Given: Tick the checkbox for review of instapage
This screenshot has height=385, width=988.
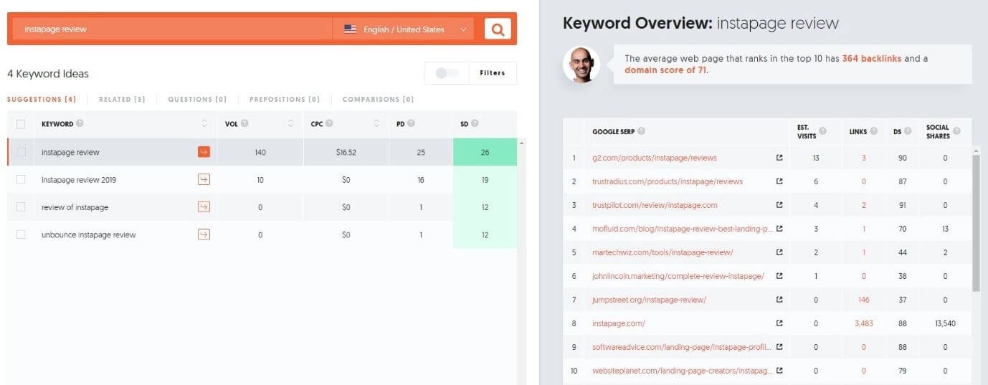Looking at the screenshot, I should coord(21,207).
